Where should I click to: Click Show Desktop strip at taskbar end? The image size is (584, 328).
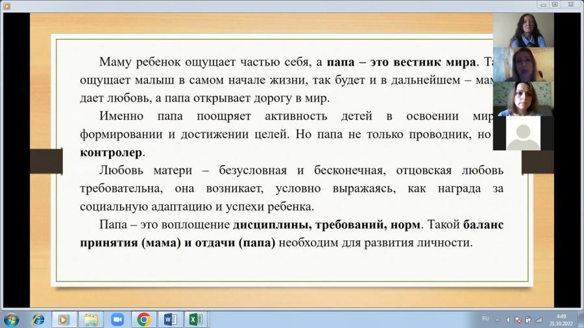[580, 320]
